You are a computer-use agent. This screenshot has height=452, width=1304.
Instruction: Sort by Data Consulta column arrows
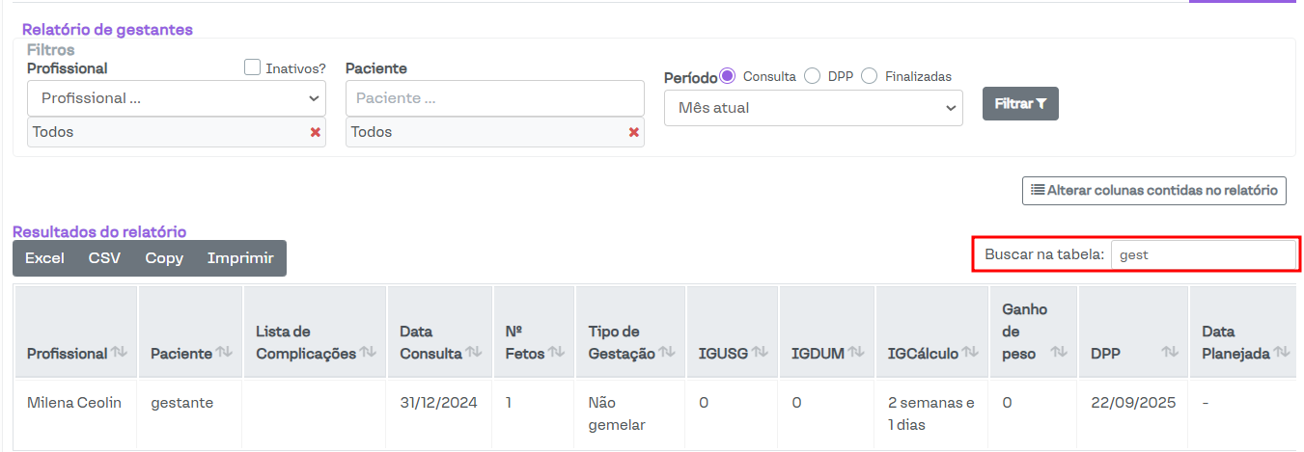[474, 353]
